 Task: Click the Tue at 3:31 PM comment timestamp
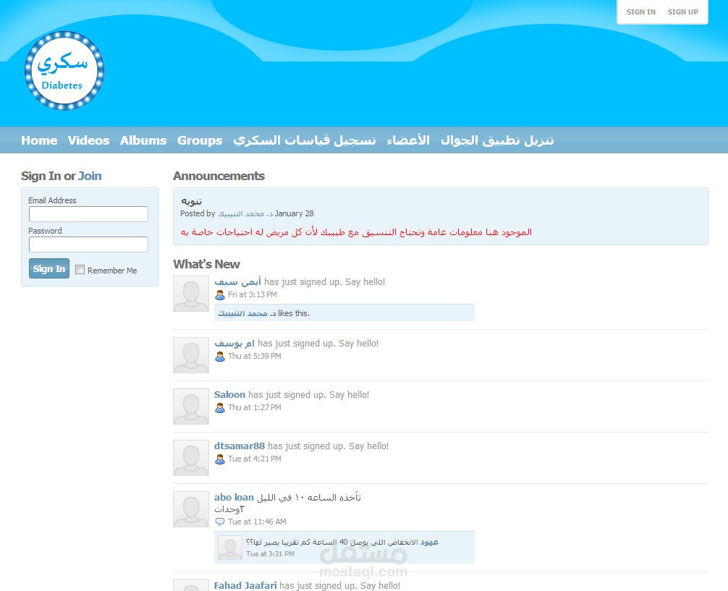pos(270,554)
